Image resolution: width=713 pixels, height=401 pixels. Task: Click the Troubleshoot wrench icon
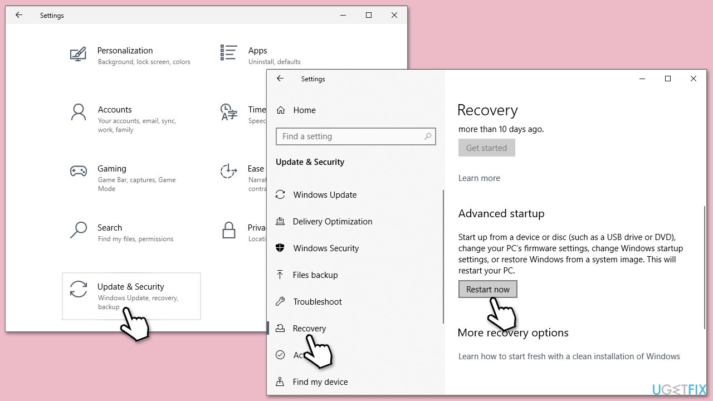(x=280, y=301)
